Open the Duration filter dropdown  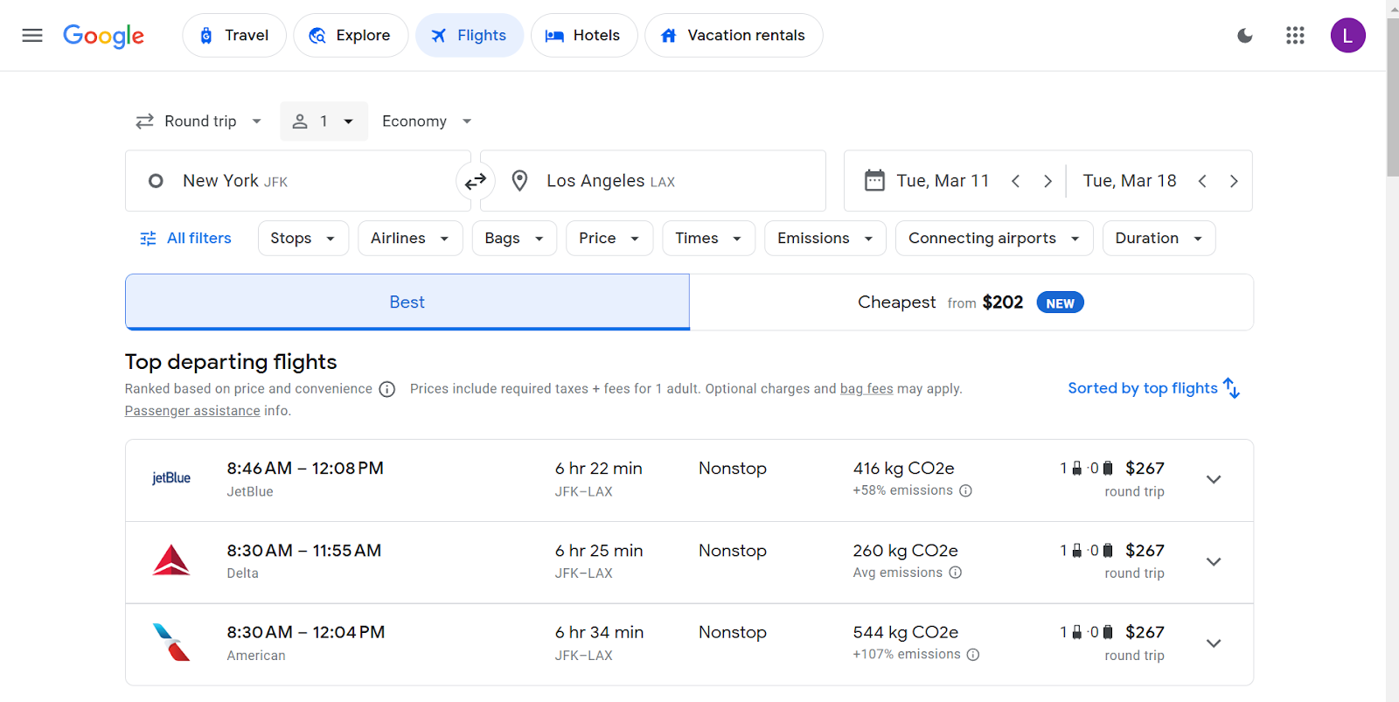1159,239
